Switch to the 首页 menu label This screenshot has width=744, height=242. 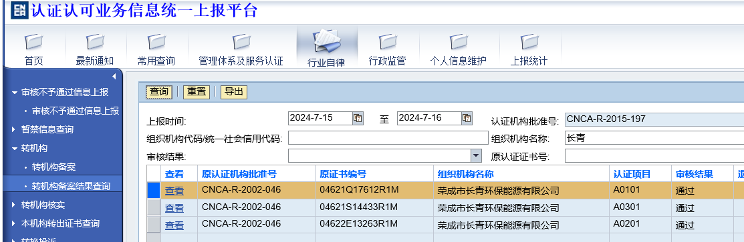click(33, 61)
